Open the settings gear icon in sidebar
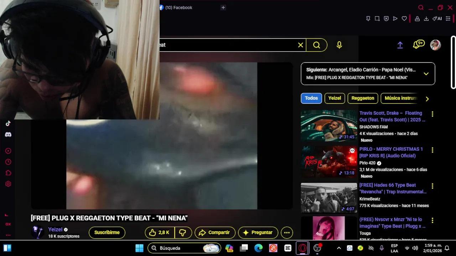Image resolution: width=456 pixels, height=256 pixels. 8,184
